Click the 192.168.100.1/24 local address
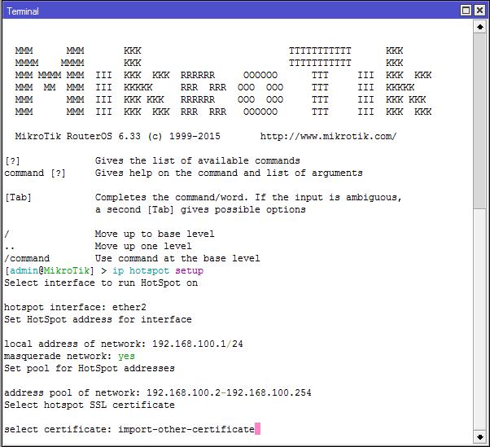Viewport: 490px width, 447px height. 198,344
